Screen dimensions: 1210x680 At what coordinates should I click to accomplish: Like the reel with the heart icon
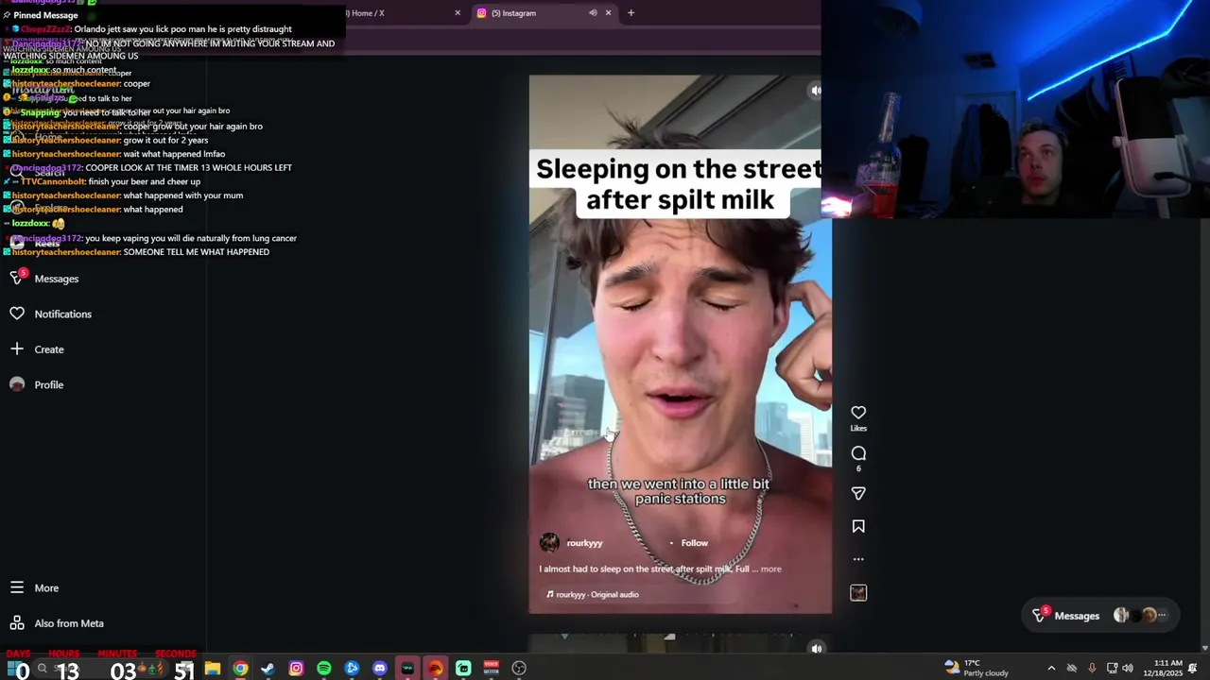click(858, 413)
